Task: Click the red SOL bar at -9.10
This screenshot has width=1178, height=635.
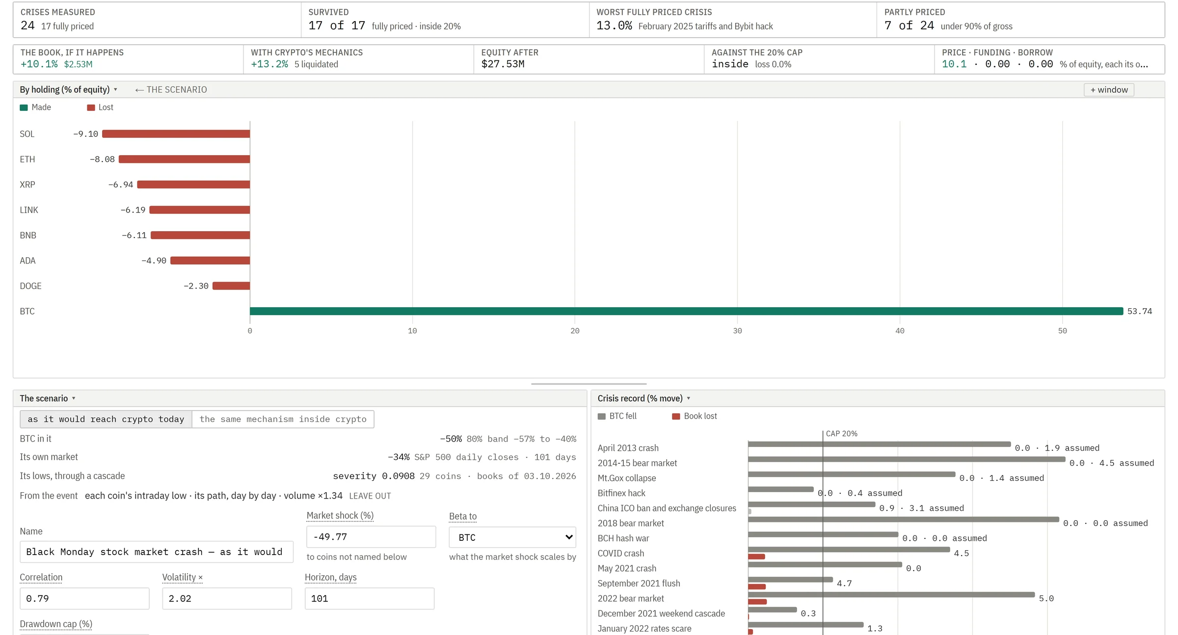Action: coord(176,134)
